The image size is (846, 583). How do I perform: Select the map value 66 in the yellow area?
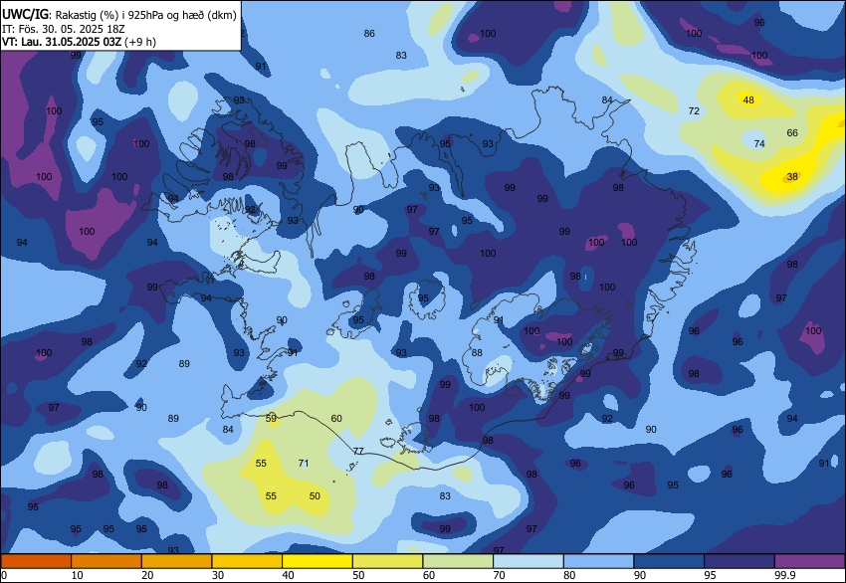[x=792, y=132]
